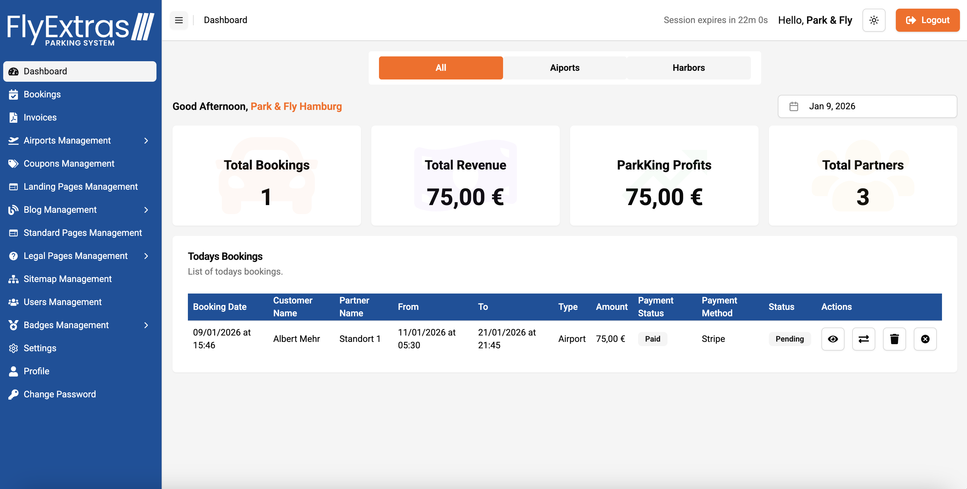Viewport: 967px width, 489px height.
Task: Open the Park & Fly Hamburg link
Action: [x=296, y=106]
